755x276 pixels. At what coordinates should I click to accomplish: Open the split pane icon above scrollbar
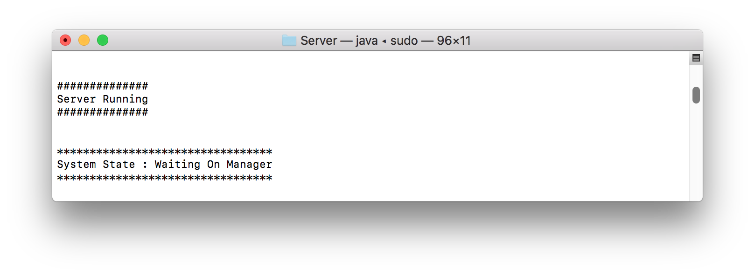click(x=696, y=58)
